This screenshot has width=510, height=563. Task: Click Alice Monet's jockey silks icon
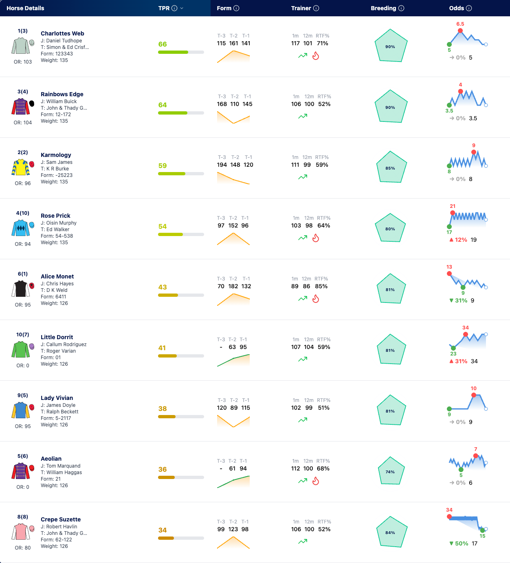point(21,289)
